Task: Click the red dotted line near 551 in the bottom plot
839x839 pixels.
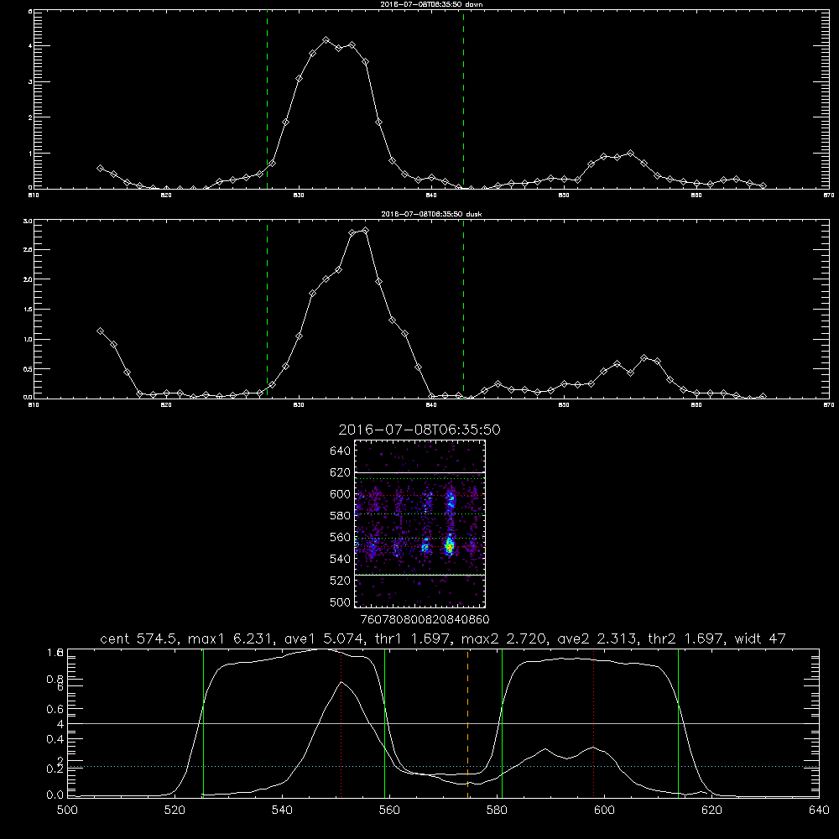Action: point(341,723)
